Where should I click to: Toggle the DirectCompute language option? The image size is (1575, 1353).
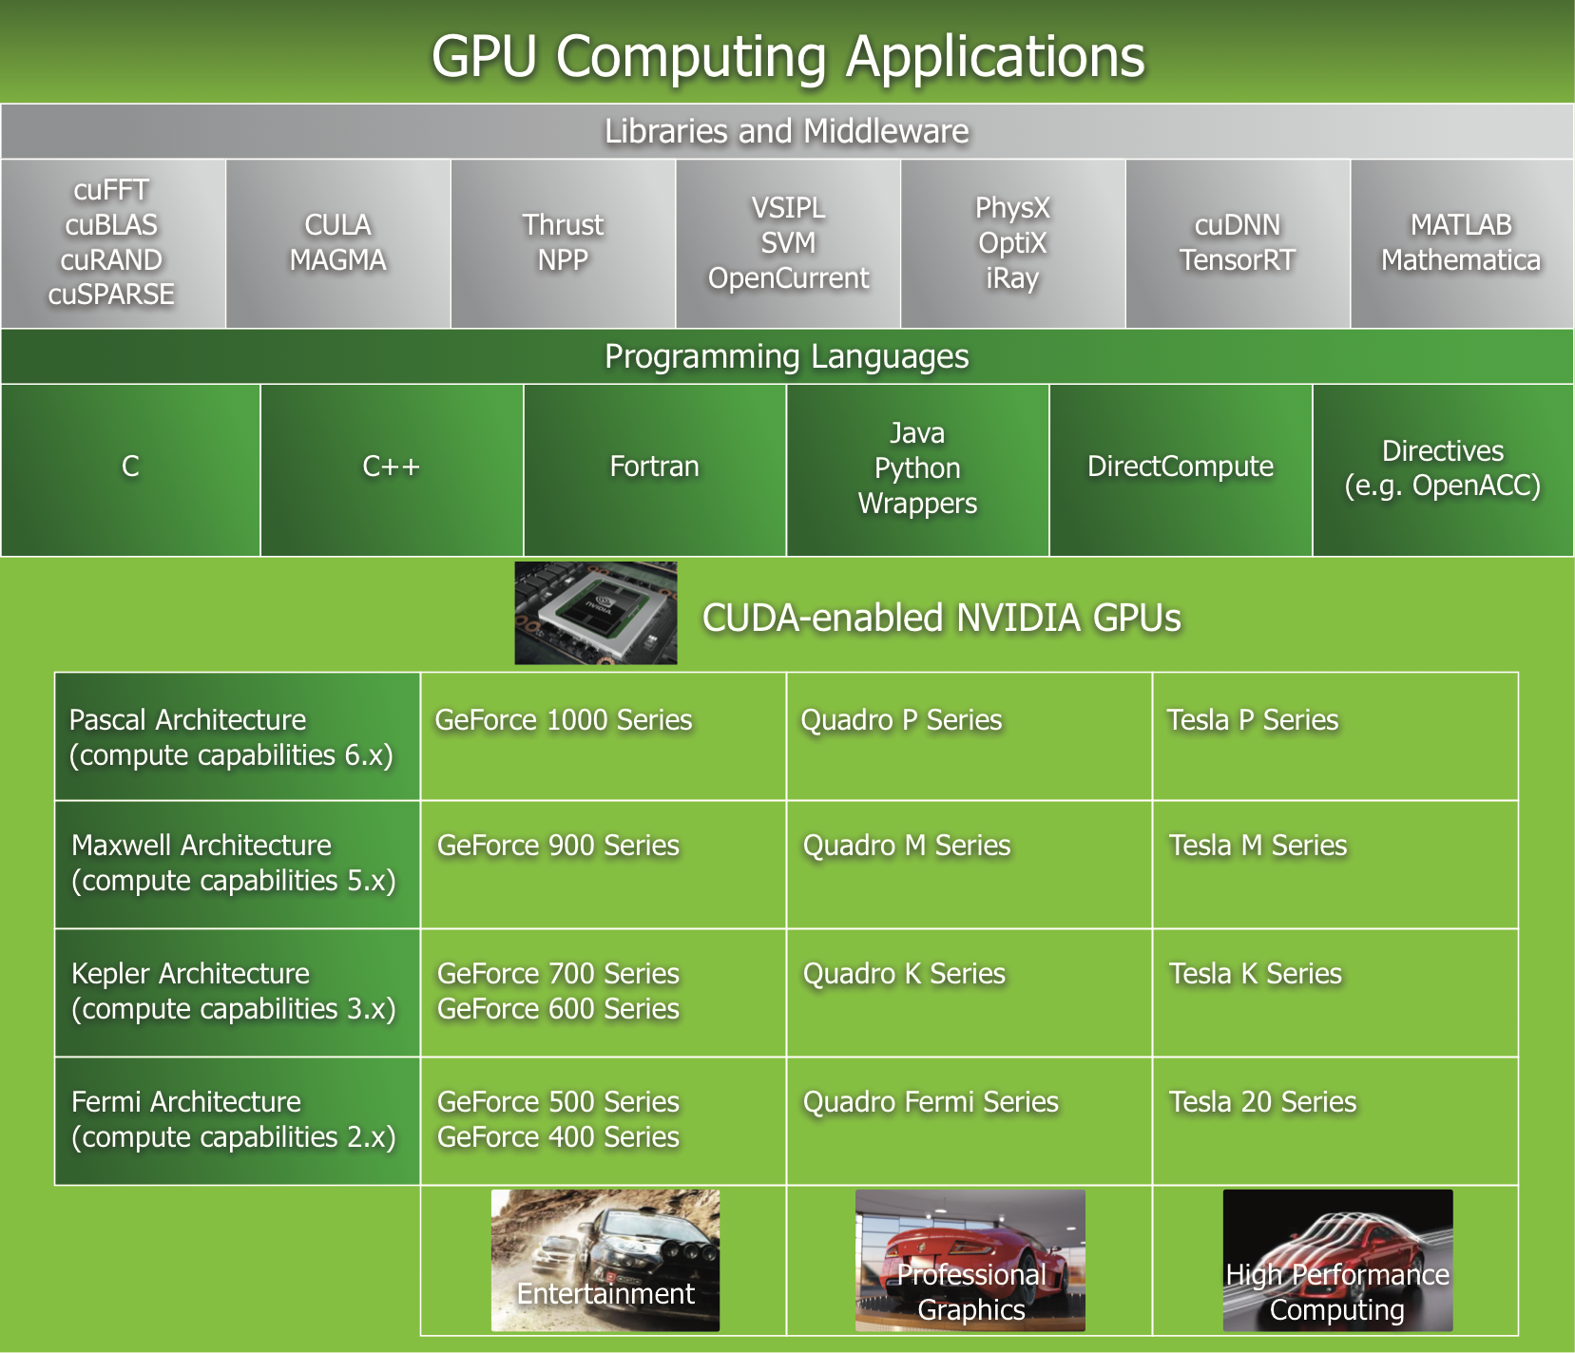1179,467
